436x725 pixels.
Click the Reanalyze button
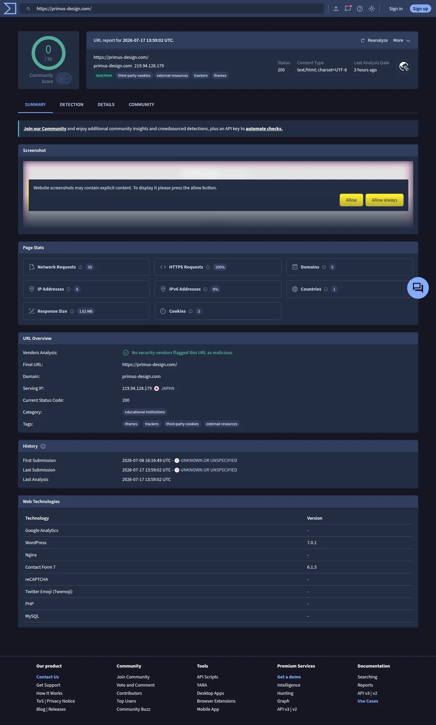(374, 40)
